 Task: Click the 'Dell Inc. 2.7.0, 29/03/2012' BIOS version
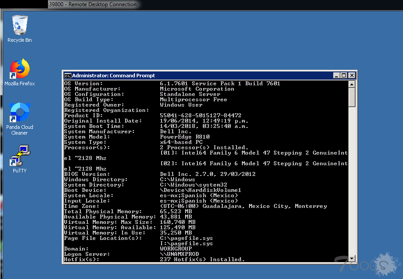click(208, 174)
